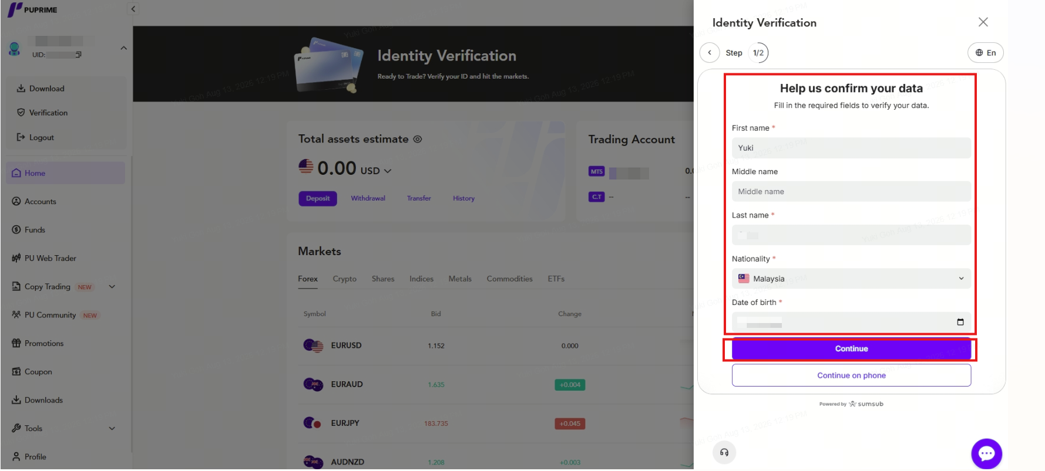Image resolution: width=1045 pixels, height=471 pixels.
Task: Click the MT5 account badge
Action: [596, 172]
